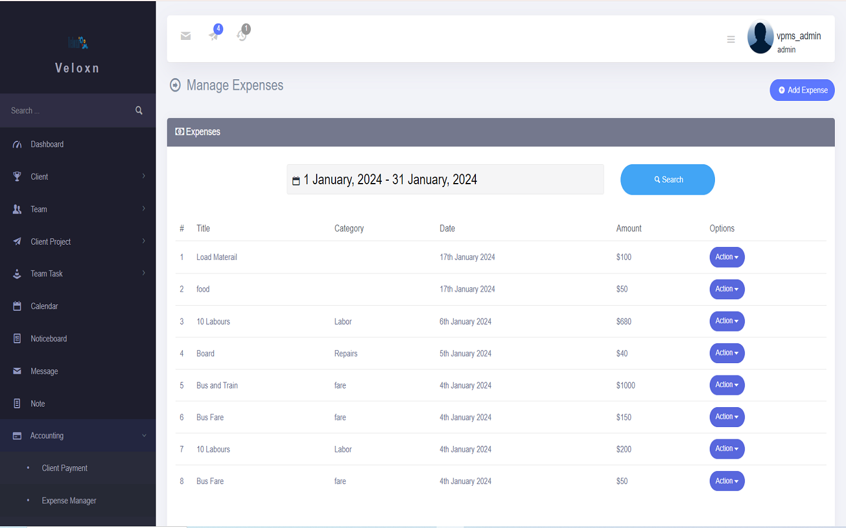Click the Calendar icon in the sidebar
This screenshot has height=528, width=846.
[17, 306]
